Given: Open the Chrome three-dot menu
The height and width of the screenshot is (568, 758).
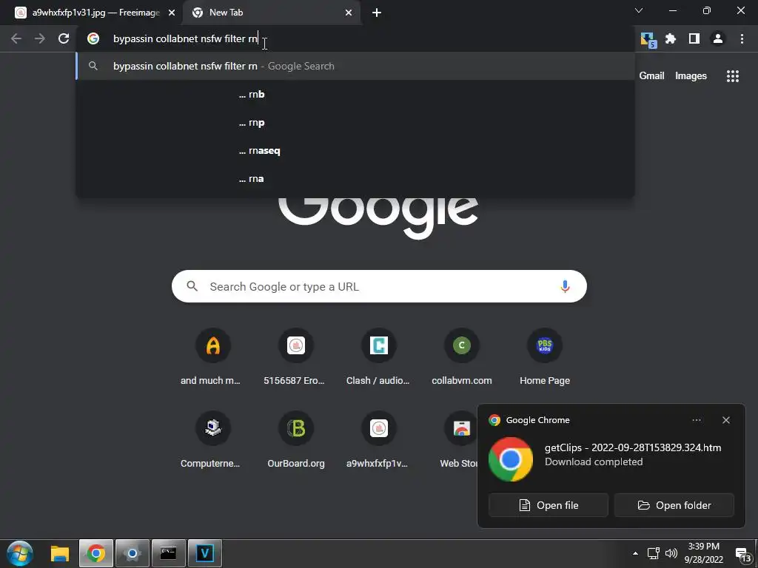Looking at the screenshot, I should [x=742, y=38].
